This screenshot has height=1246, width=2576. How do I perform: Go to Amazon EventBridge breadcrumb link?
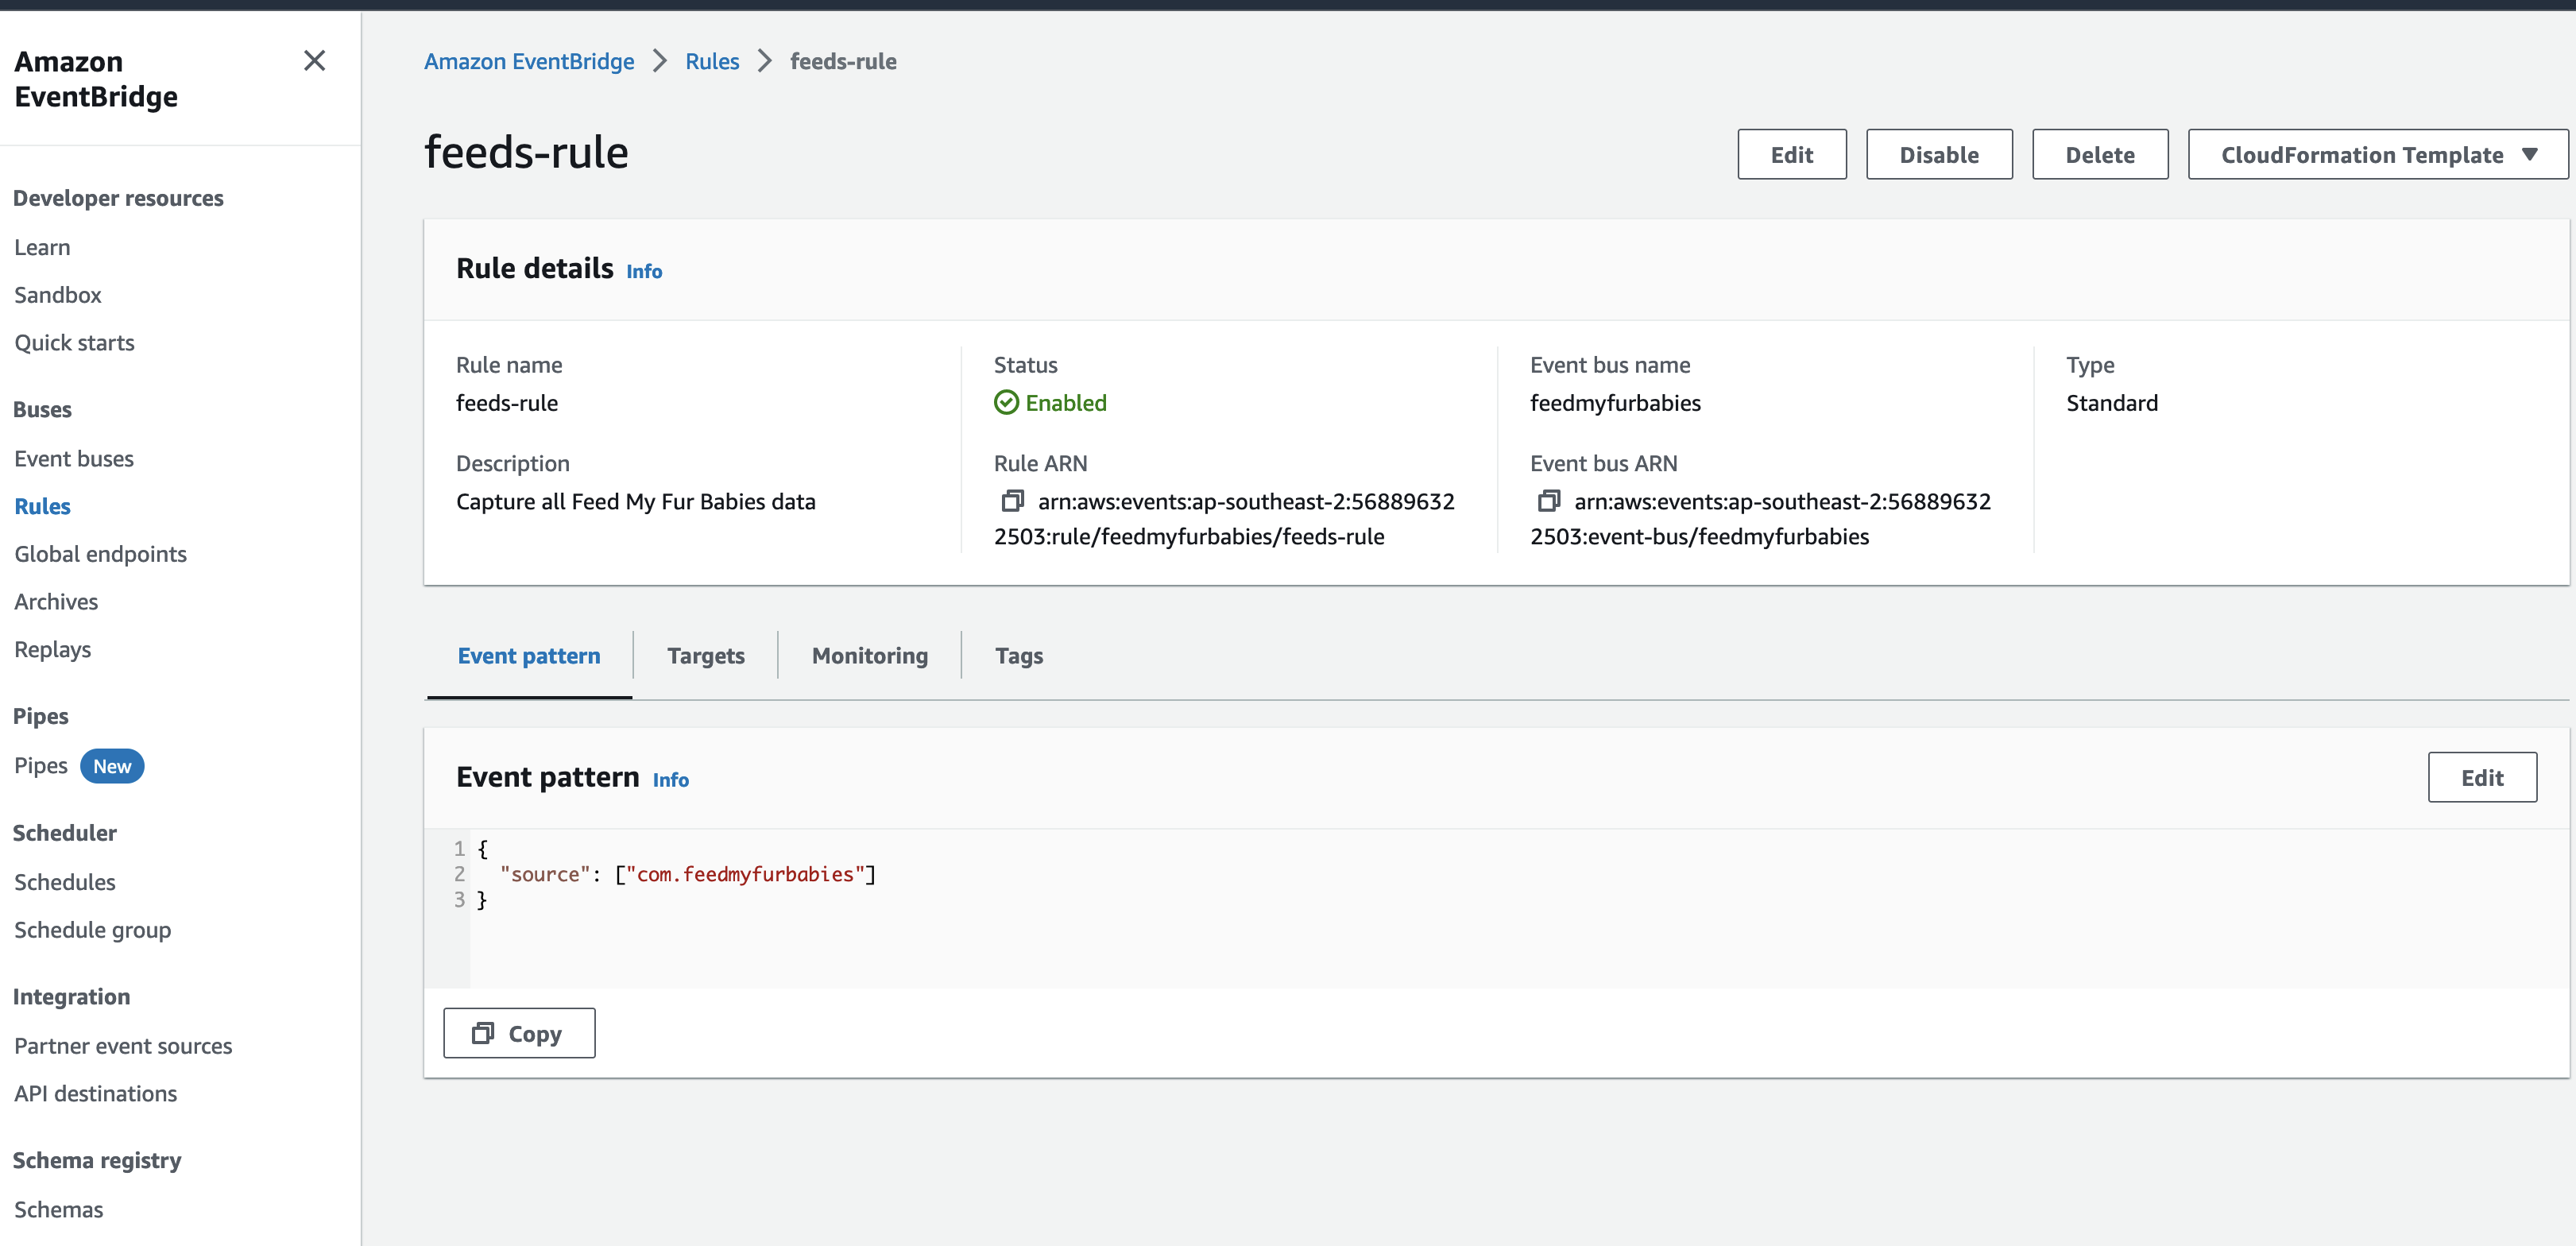(528, 61)
